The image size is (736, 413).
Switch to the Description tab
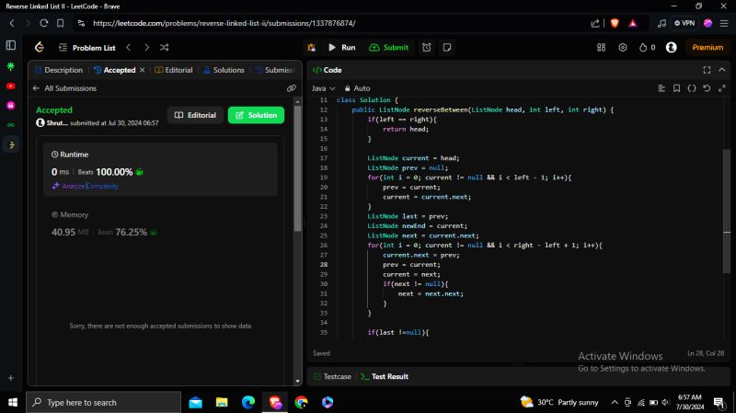pos(59,70)
